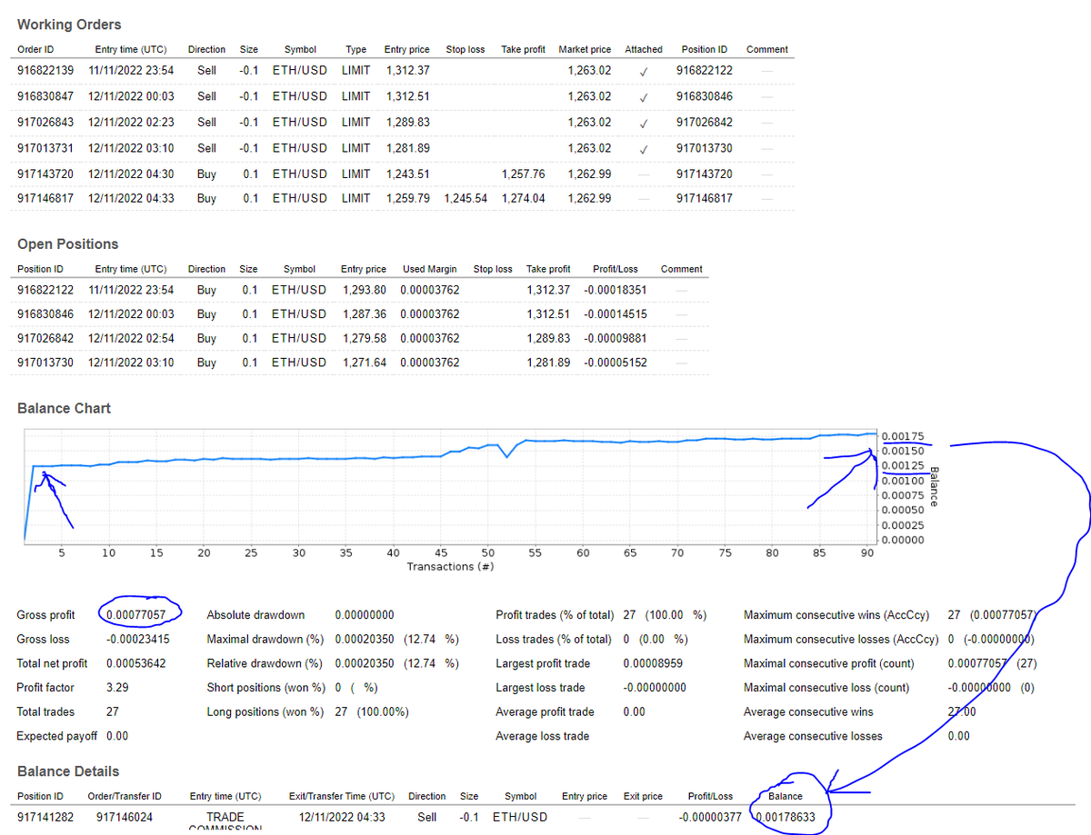Click the Gross profit label
This screenshot has width=1091, height=835.
coord(45,615)
